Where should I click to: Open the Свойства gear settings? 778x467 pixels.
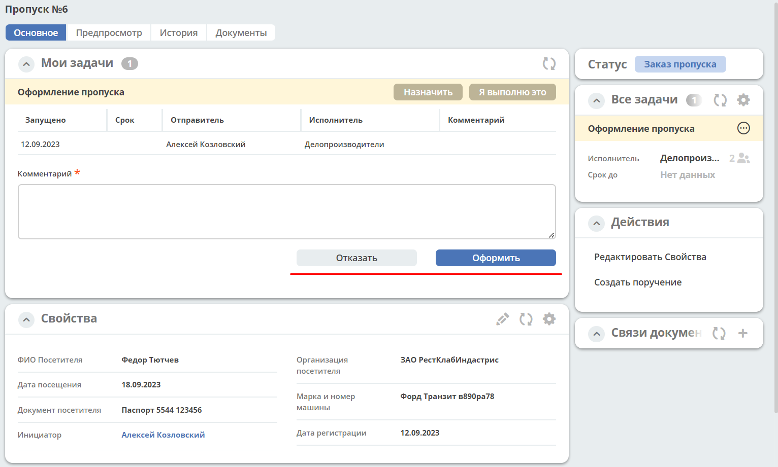(x=549, y=319)
